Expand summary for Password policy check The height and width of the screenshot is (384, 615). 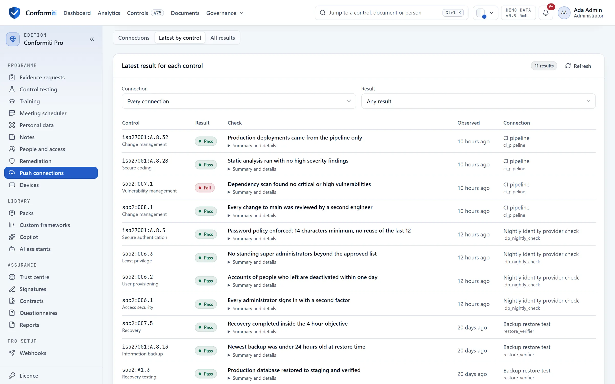(252, 239)
